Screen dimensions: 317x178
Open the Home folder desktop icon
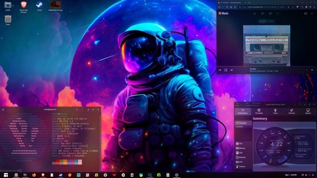pyautogui.click(x=8, y=6)
